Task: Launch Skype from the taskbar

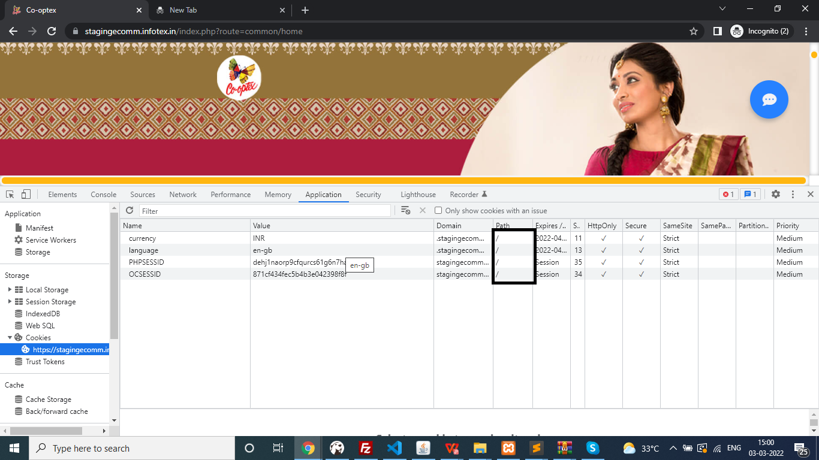Action: (x=592, y=447)
